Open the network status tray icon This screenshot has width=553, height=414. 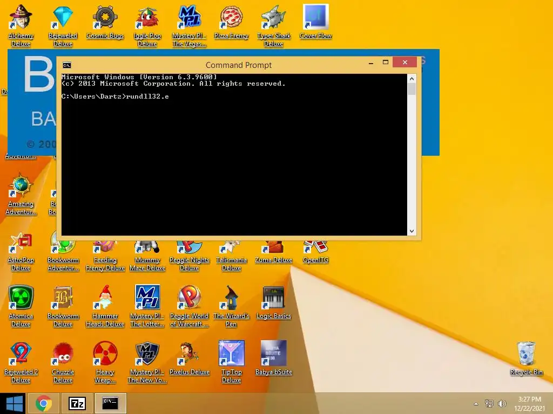(x=489, y=404)
